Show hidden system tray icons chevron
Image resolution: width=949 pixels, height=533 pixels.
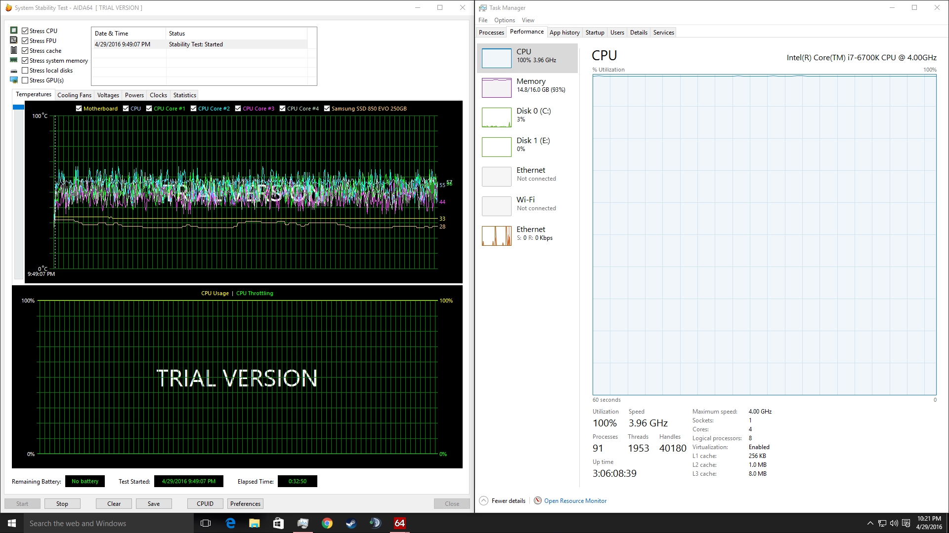[870, 523]
